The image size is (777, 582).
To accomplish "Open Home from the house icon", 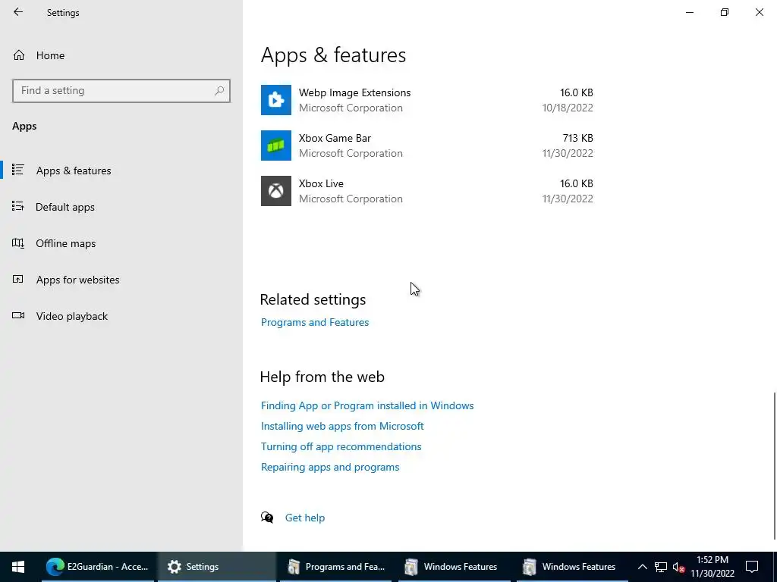I will click(x=19, y=55).
